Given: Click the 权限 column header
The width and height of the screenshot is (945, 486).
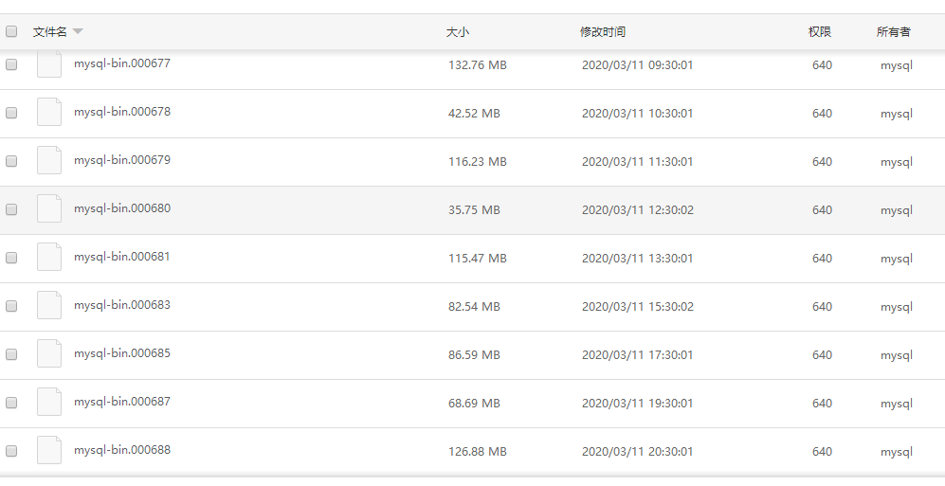Looking at the screenshot, I should pos(820,31).
